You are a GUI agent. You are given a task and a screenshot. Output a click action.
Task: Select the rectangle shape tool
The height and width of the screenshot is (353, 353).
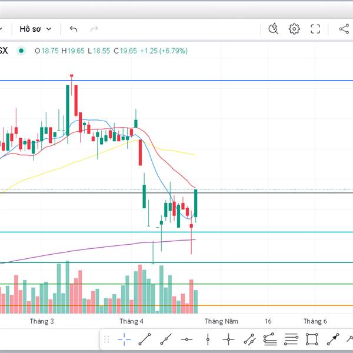pyautogui.click(x=312, y=339)
